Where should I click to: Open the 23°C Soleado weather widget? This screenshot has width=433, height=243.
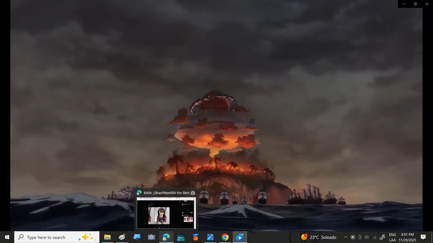point(319,237)
